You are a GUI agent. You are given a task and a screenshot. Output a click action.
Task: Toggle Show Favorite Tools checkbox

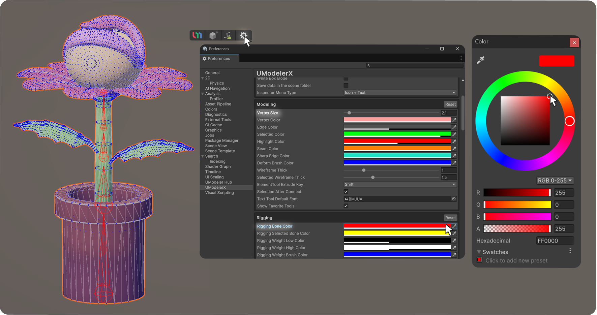click(346, 206)
